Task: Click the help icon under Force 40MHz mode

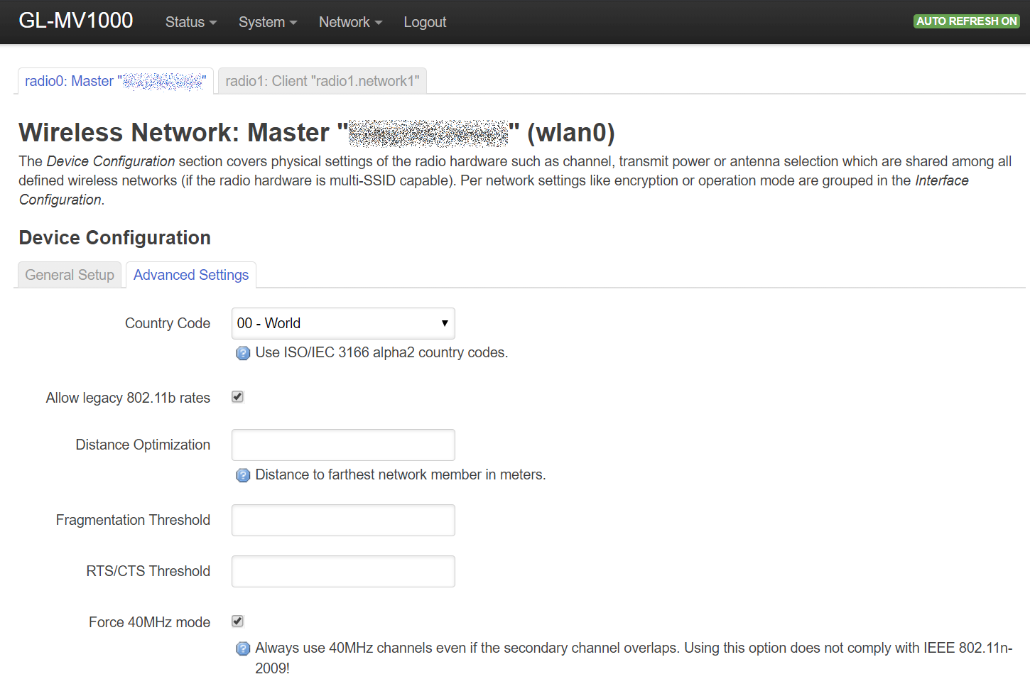Action: click(243, 648)
